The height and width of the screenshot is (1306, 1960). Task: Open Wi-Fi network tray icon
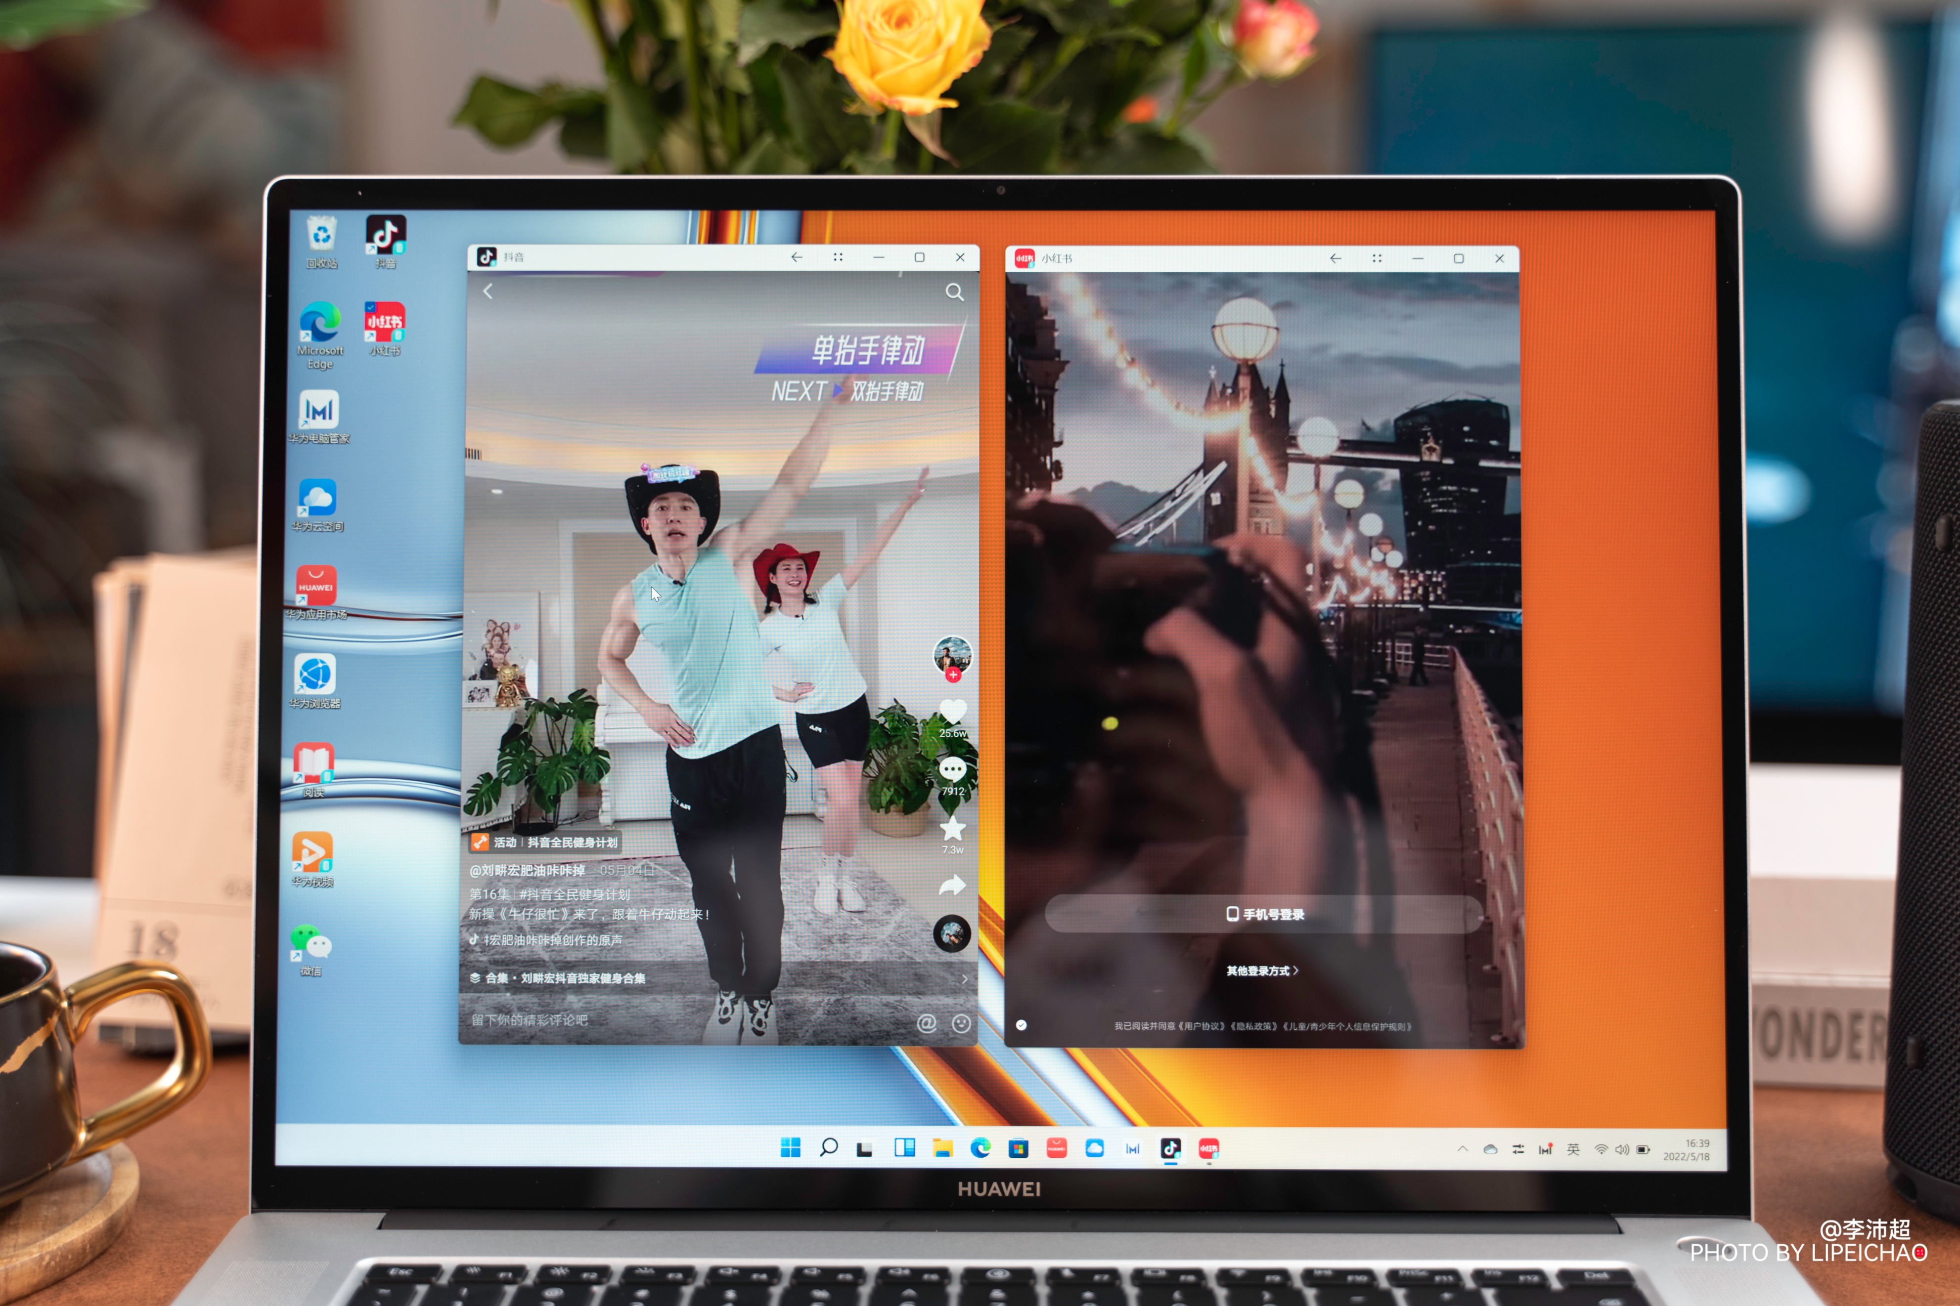point(1601,1149)
